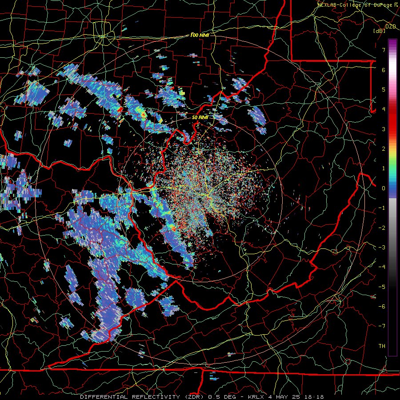The height and width of the screenshot is (400, 400).
Task: Click the "50 NMI" range ring label
Action: pyautogui.click(x=200, y=117)
